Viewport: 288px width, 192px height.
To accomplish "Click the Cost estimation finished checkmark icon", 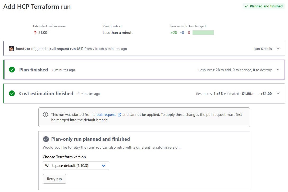I will click(x=12, y=94).
